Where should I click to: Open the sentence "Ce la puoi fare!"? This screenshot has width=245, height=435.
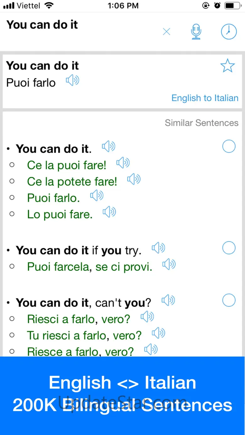[x=67, y=165]
